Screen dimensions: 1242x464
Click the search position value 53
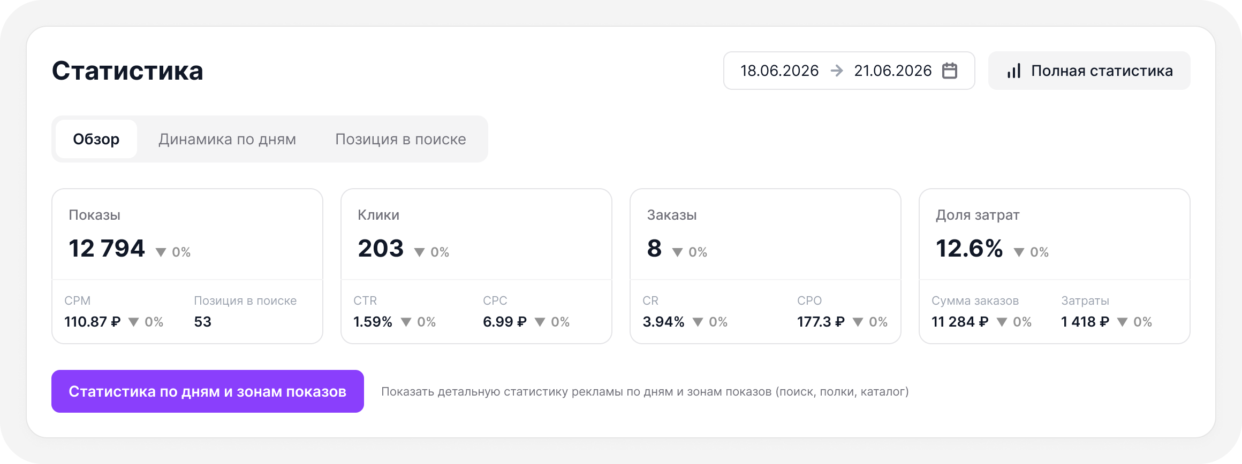202,322
